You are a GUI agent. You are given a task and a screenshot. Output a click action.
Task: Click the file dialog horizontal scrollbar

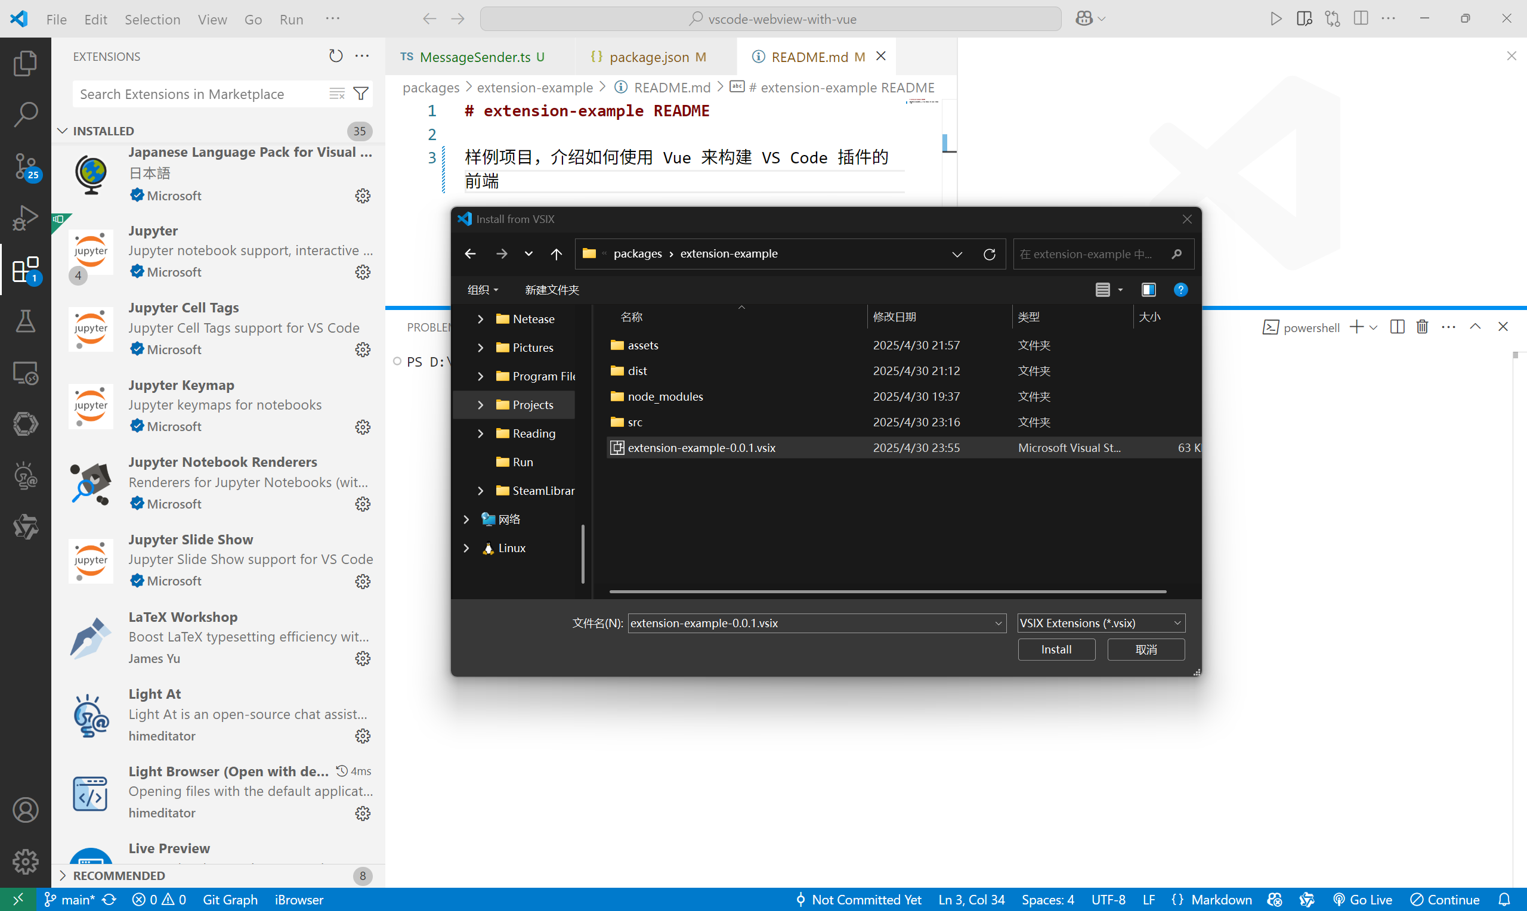click(887, 592)
